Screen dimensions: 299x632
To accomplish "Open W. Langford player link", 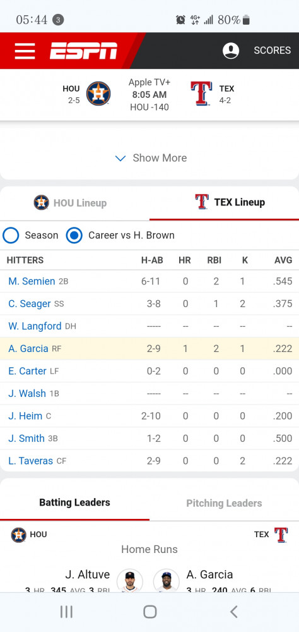I will 35,325.
